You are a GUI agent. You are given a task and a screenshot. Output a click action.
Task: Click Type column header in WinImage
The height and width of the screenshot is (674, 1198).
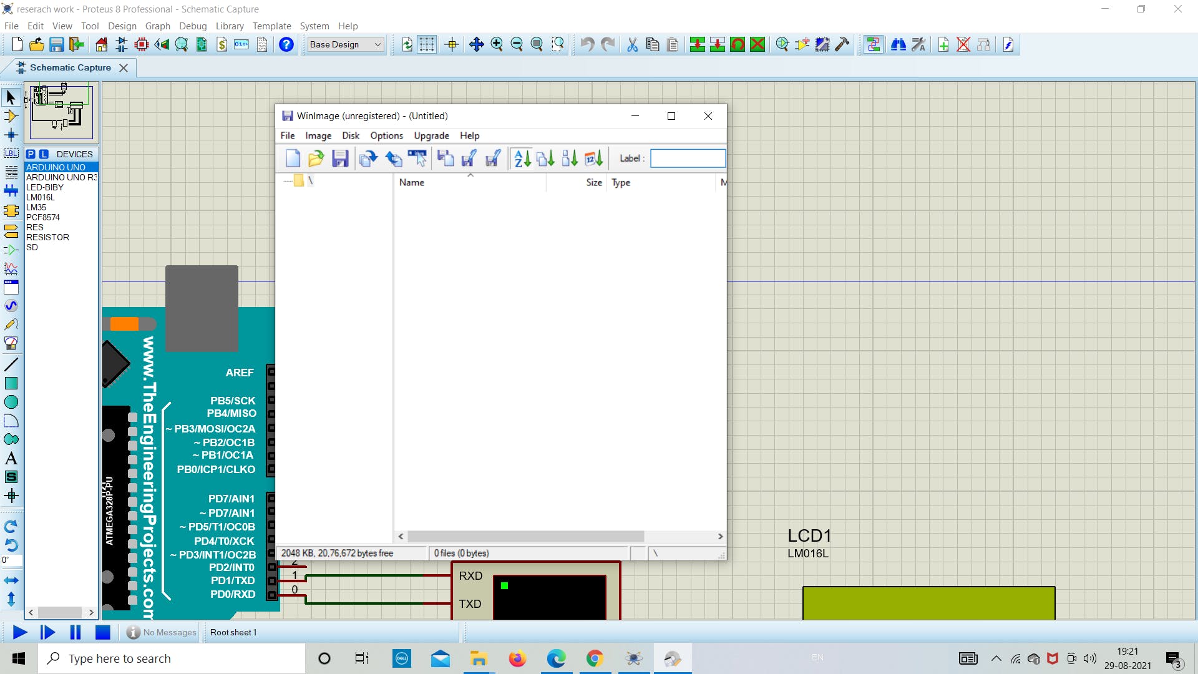pyautogui.click(x=621, y=182)
